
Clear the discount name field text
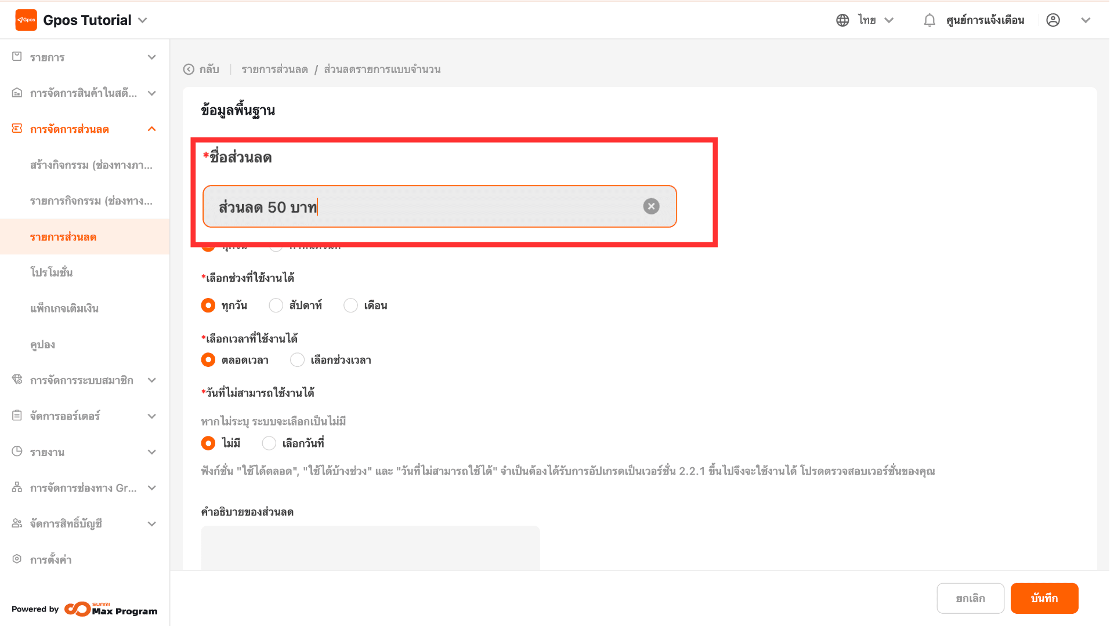tap(651, 206)
